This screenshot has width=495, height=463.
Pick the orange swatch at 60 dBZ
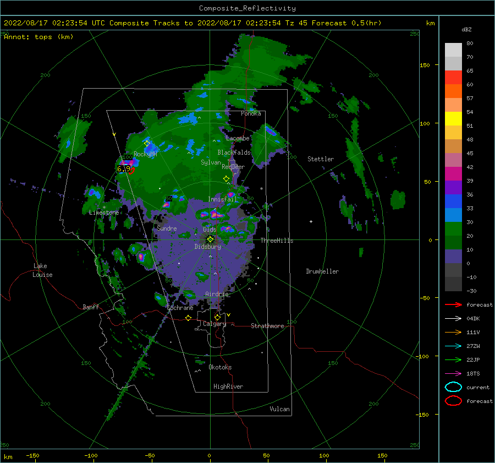(453, 91)
